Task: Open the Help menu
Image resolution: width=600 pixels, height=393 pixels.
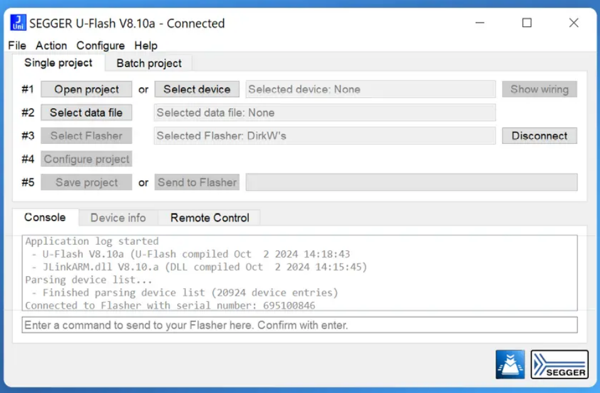Action: pyautogui.click(x=146, y=46)
